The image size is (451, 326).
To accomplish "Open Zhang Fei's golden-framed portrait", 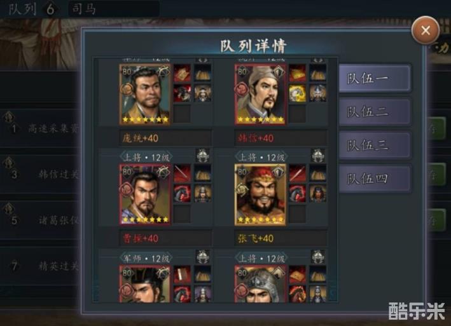I will click(x=261, y=194).
